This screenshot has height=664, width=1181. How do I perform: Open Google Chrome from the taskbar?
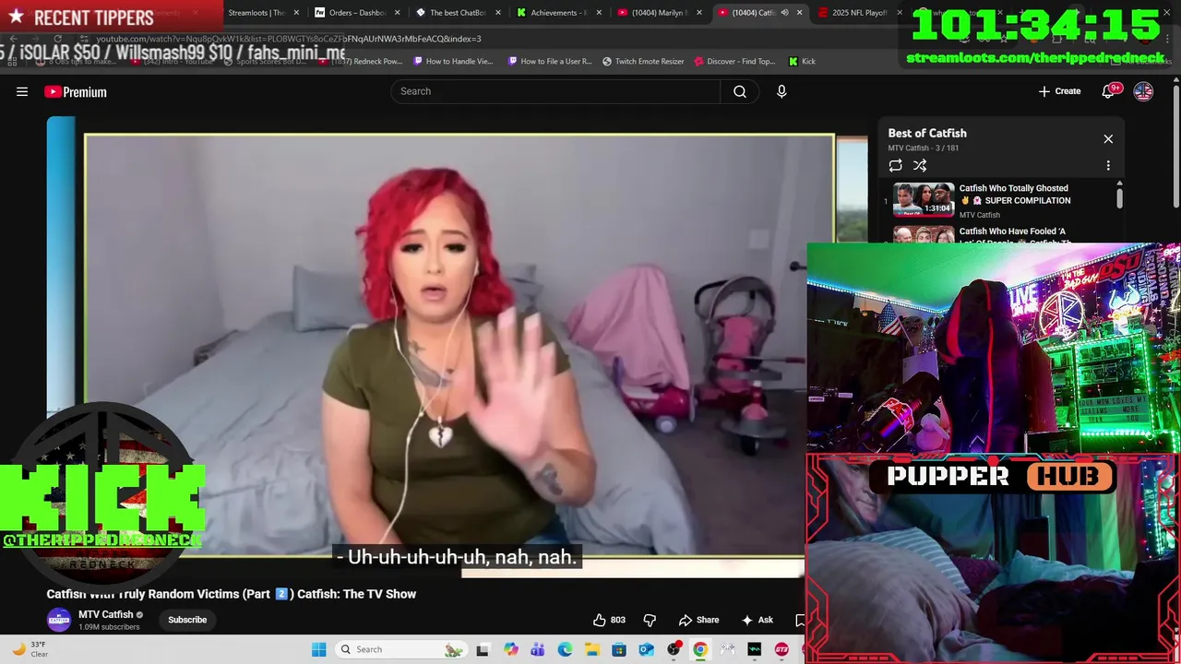(x=700, y=649)
